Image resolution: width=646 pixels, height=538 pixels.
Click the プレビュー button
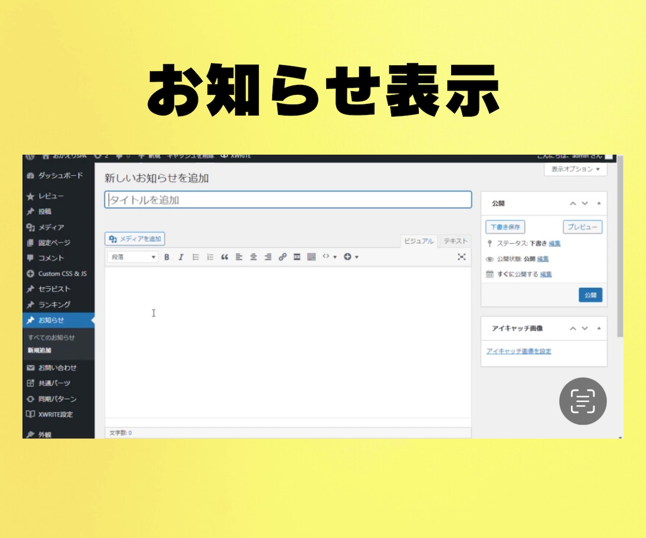pyautogui.click(x=582, y=227)
